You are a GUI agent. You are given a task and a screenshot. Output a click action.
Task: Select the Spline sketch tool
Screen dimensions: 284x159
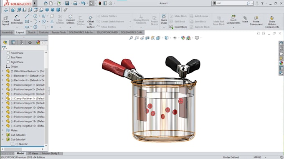(44, 16)
